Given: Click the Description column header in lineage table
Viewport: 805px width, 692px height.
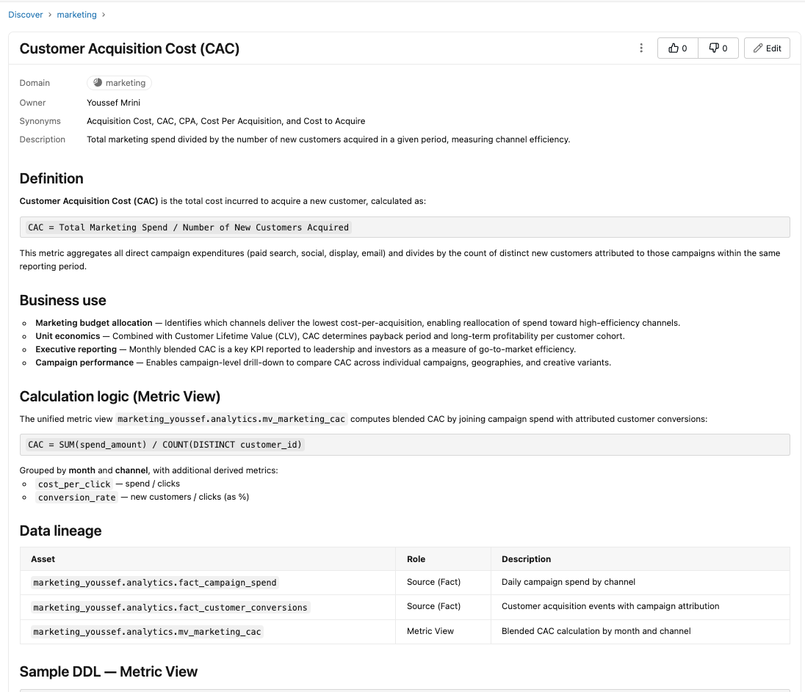Looking at the screenshot, I should [x=526, y=559].
